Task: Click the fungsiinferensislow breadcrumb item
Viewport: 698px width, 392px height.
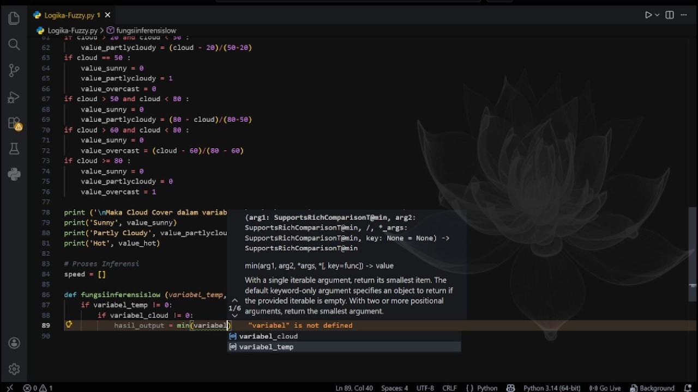Action: [141, 30]
